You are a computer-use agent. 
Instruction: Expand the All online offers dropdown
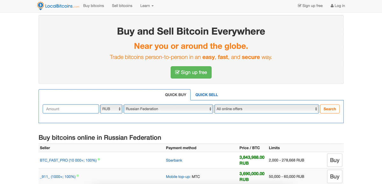pyautogui.click(x=266, y=109)
